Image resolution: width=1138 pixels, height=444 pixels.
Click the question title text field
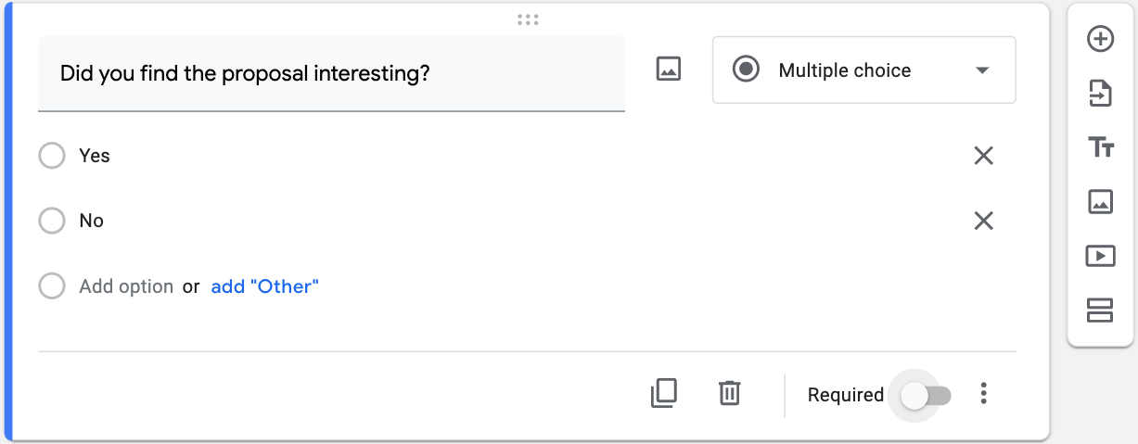(331, 73)
